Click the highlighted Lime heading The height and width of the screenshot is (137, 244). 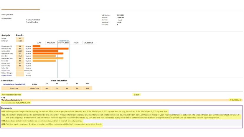tap(136, 95)
